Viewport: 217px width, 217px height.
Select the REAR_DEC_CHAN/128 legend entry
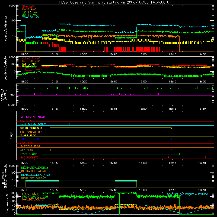click(x=36, y=175)
